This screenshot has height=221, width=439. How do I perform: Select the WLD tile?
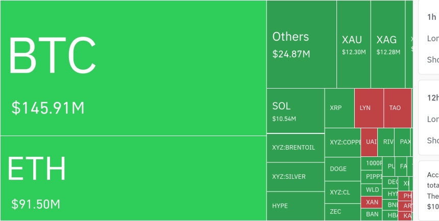[372, 190]
